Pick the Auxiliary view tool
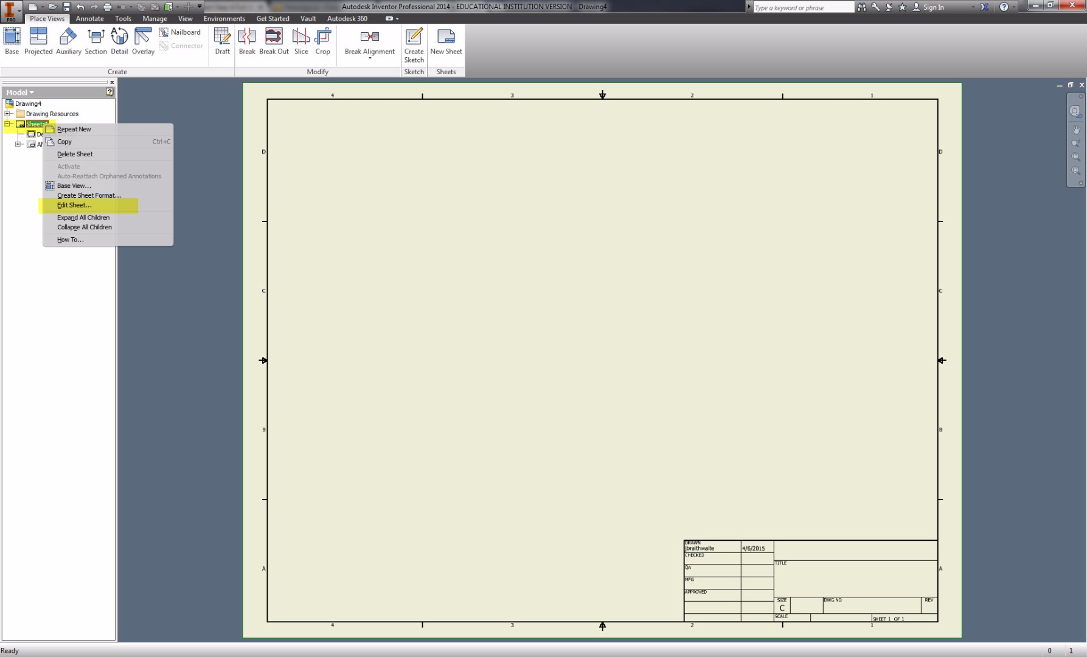 (x=68, y=41)
